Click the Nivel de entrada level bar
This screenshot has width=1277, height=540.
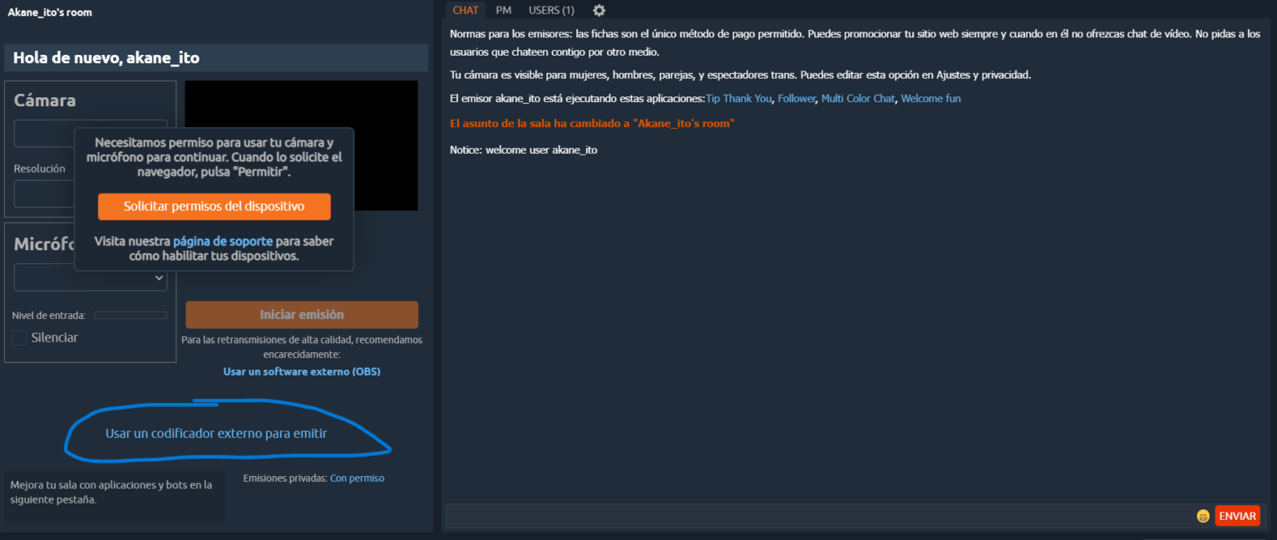[131, 315]
